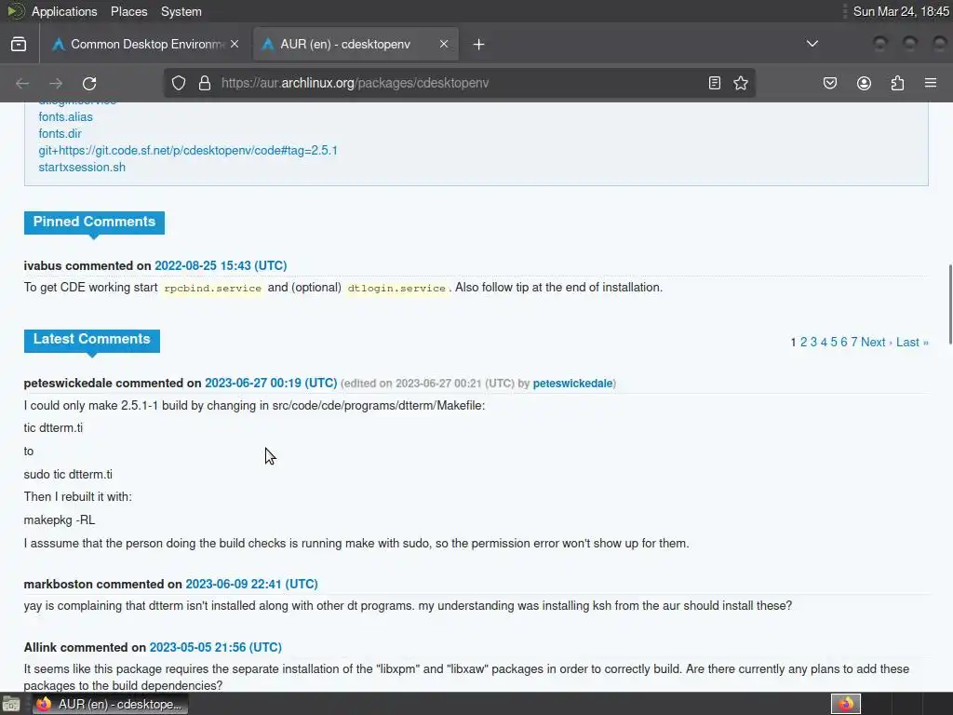Toggle reader view icon in address bar
953x715 pixels.
[715, 83]
